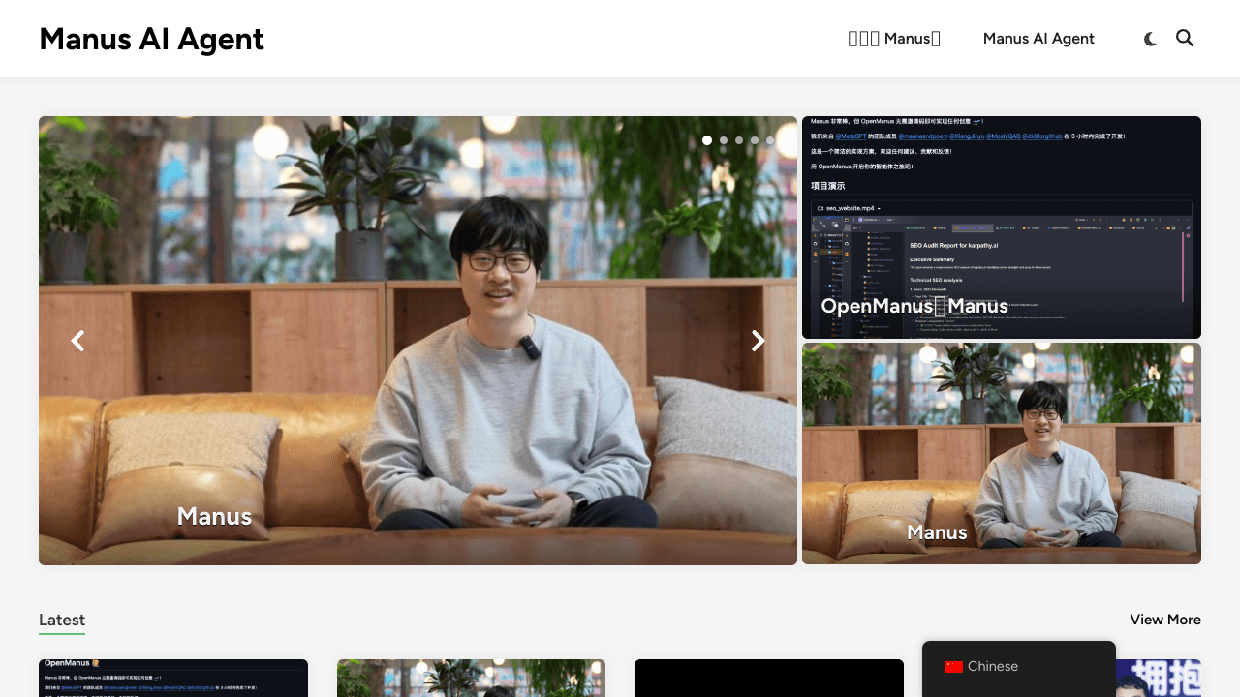Select the third slider pagination dot
Image resolution: width=1240 pixels, height=697 pixels.
click(739, 140)
